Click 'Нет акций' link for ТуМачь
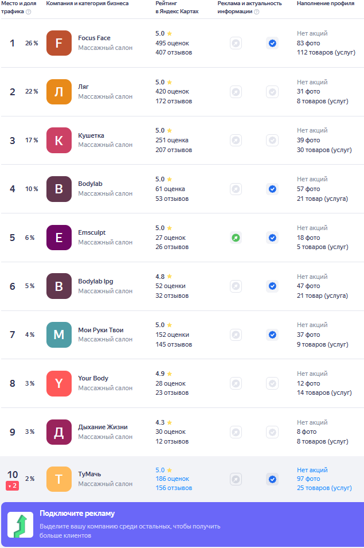Screen dimensions: 364x548 pyautogui.click(x=312, y=470)
